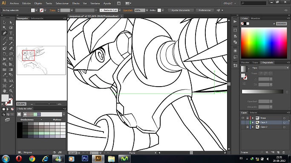This screenshot has width=291, height=163.
Task: Click the create new layer icon
Action: point(278,152)
